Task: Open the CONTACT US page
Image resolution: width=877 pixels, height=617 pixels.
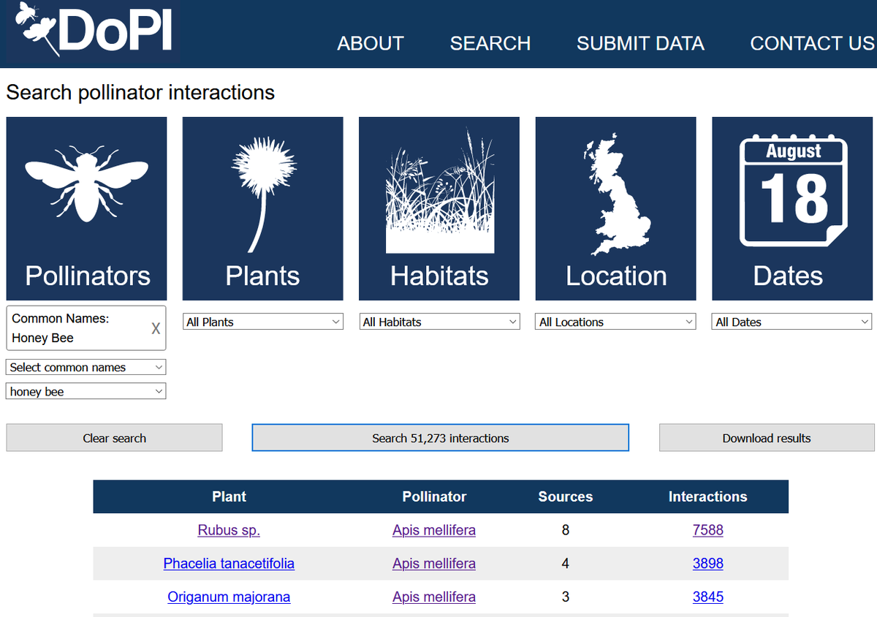Action: point(811,43)
